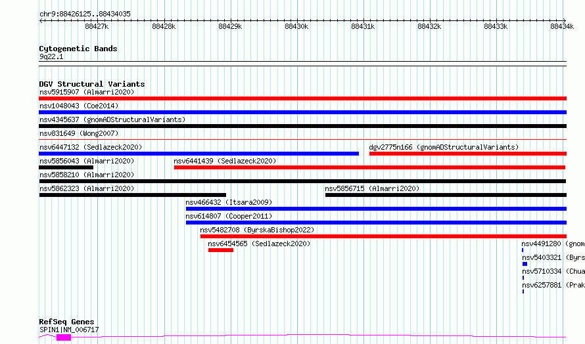Image resolution: width=585 pixels, height=344 pixels.
Task: Click the 88432k ruler tick label
Action: click(x=429, y=26)
